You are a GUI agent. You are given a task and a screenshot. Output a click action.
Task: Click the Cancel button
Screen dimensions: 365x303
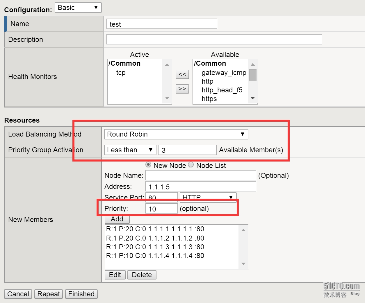pyautogui.click(x=18, y=294)
